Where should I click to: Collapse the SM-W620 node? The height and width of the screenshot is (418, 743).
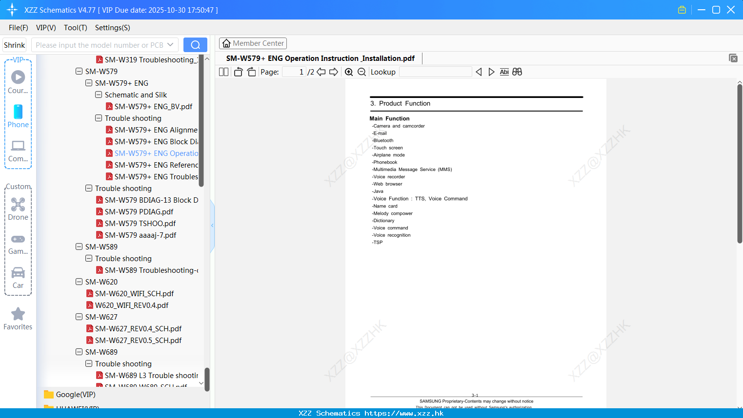click(79, 282)
